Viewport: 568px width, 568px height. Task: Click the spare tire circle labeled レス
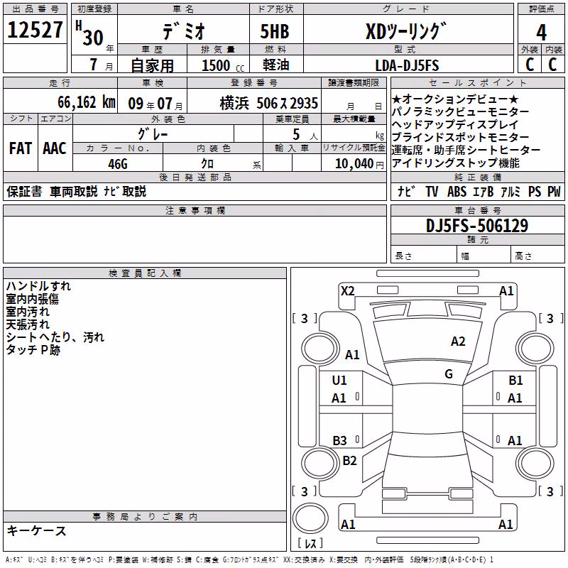point(310,518)
